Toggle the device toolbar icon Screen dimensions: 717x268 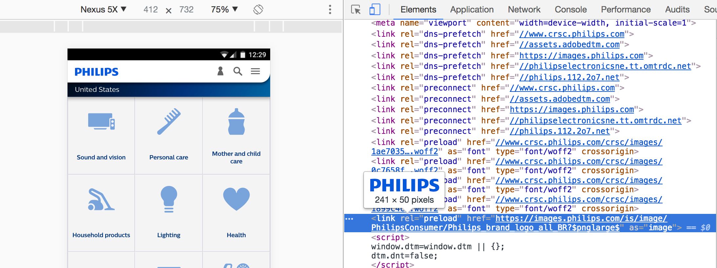[x=375, y=10]
